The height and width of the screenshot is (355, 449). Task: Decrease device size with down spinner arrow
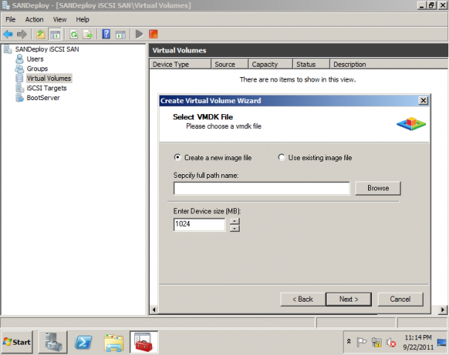tap(235, 228)
